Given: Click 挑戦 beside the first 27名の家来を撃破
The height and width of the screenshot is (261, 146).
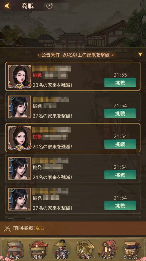Looking at the screenshot, I should click(120, 113).
